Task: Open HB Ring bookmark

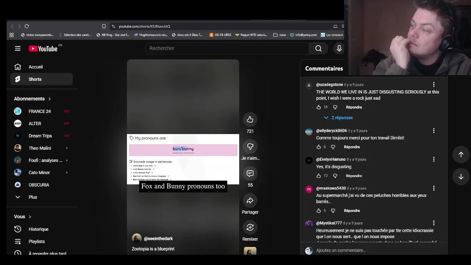Action: [113, 35]
